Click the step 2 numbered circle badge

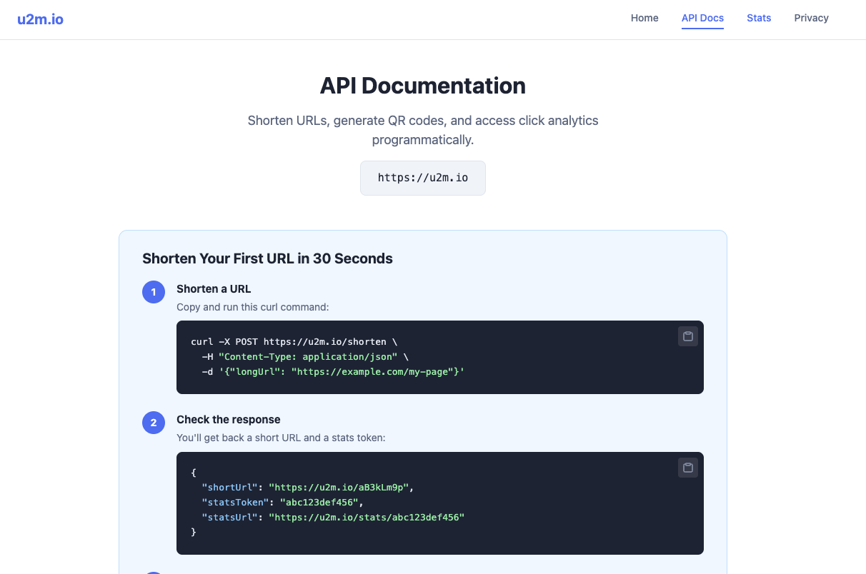(x=153, y=423)
